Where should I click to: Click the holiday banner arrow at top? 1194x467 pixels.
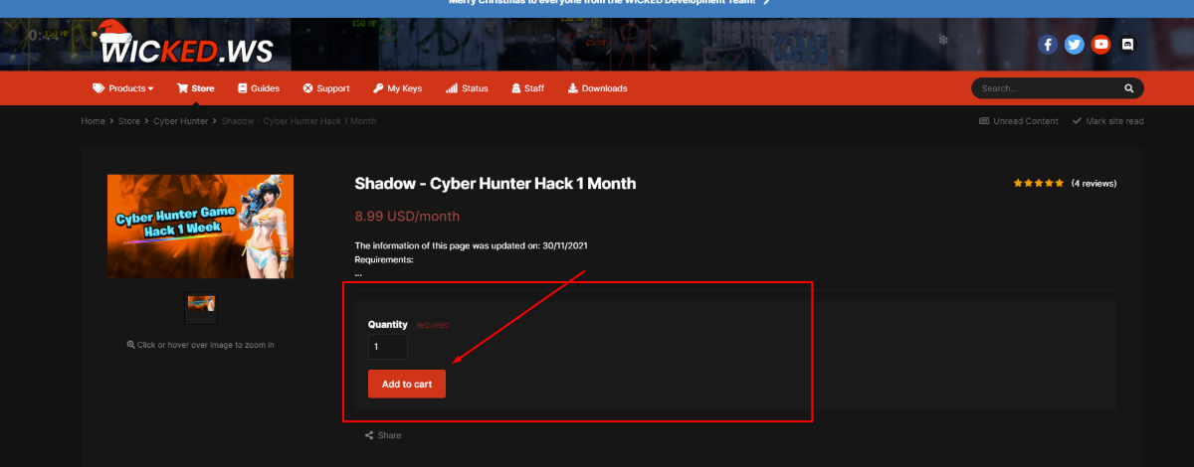[x=766, y=3]
